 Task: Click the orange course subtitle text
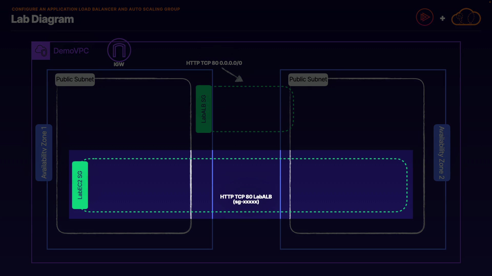(x=96, y=9)
